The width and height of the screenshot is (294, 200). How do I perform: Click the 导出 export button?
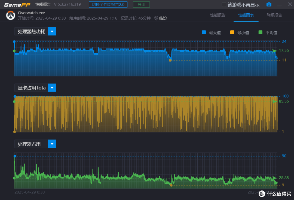click(x=141, y=5)
